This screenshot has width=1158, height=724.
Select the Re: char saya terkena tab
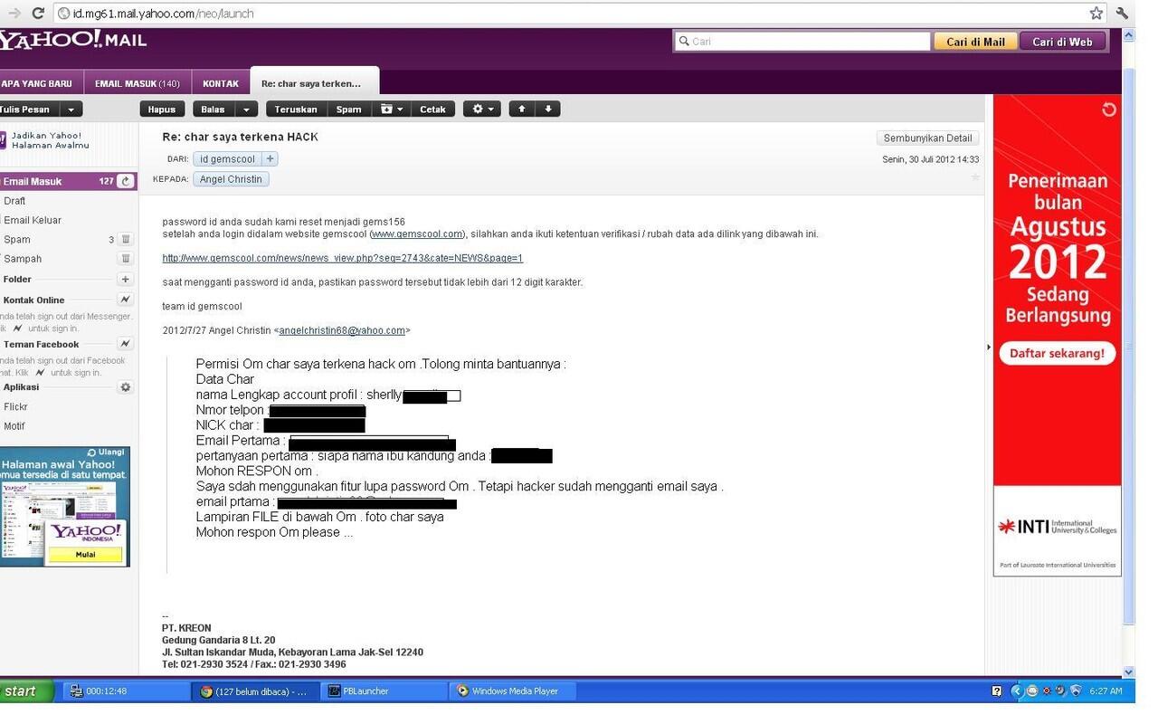pos(314,83)
